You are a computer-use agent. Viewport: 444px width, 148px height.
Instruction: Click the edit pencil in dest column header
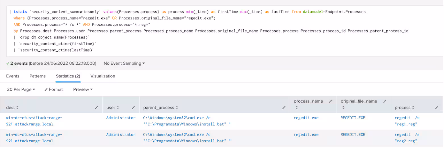(x=97, y=108)
